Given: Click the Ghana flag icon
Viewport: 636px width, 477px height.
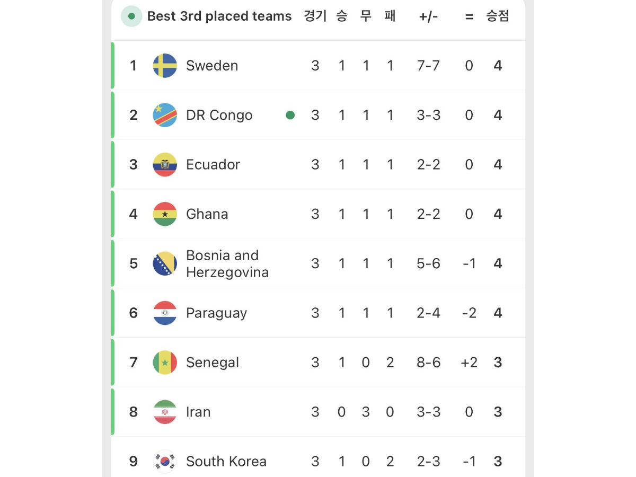Looking at the screenshot, I should click(165, 214).
